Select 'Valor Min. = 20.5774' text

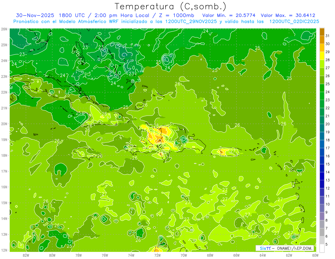[x=229, y=15]
